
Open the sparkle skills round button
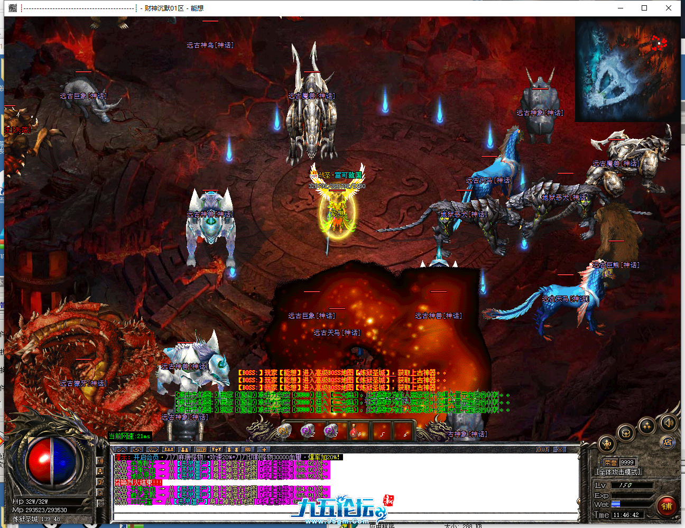coord(647,427)
